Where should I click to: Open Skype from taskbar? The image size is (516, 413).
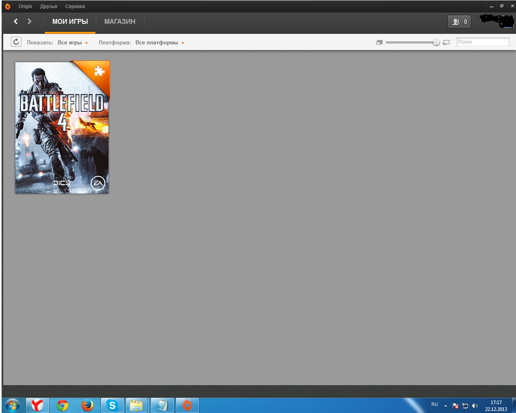pos(112,405)
